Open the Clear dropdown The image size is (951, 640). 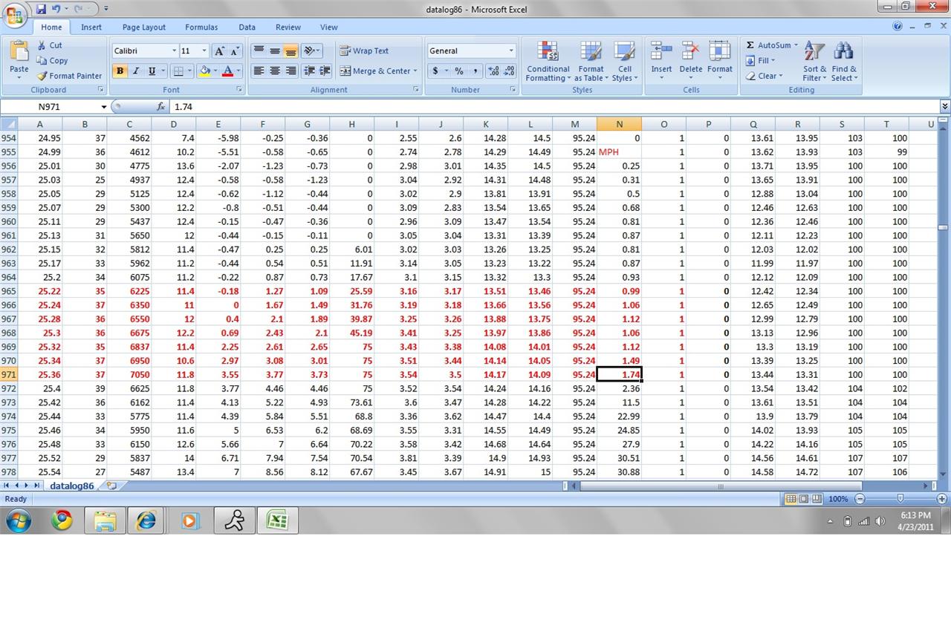[x=765, y=76]
